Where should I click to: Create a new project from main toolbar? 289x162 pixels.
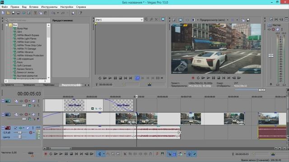[x=3, y=13]
